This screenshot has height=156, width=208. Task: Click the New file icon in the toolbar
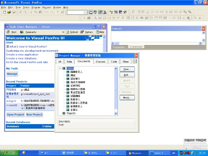click(5, 12)
